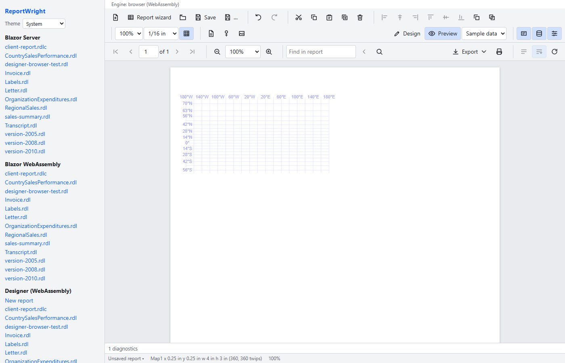The width and height of the screenshot is (565, 363).
Task: Click the 1 diagnostics status entry
Action: click(x=123, y=348)
